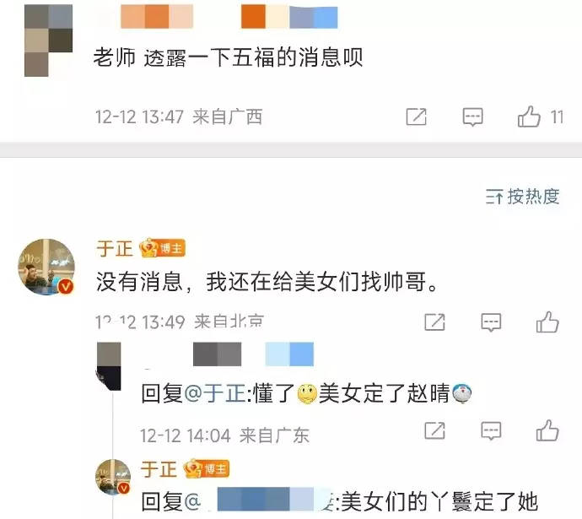
Task: Open 于正's small avatar in nested reply
Action: click(113, 477)
